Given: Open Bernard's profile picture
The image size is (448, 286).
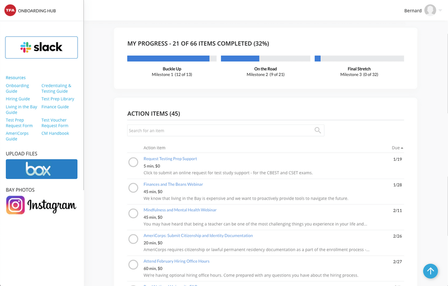Looking at the screenshot, I should (431, 10).
